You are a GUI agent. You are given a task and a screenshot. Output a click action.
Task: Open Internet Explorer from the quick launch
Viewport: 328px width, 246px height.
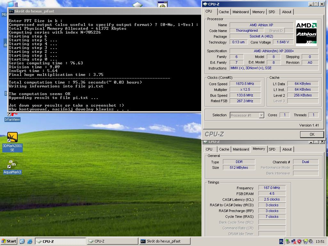coord(30,242)
